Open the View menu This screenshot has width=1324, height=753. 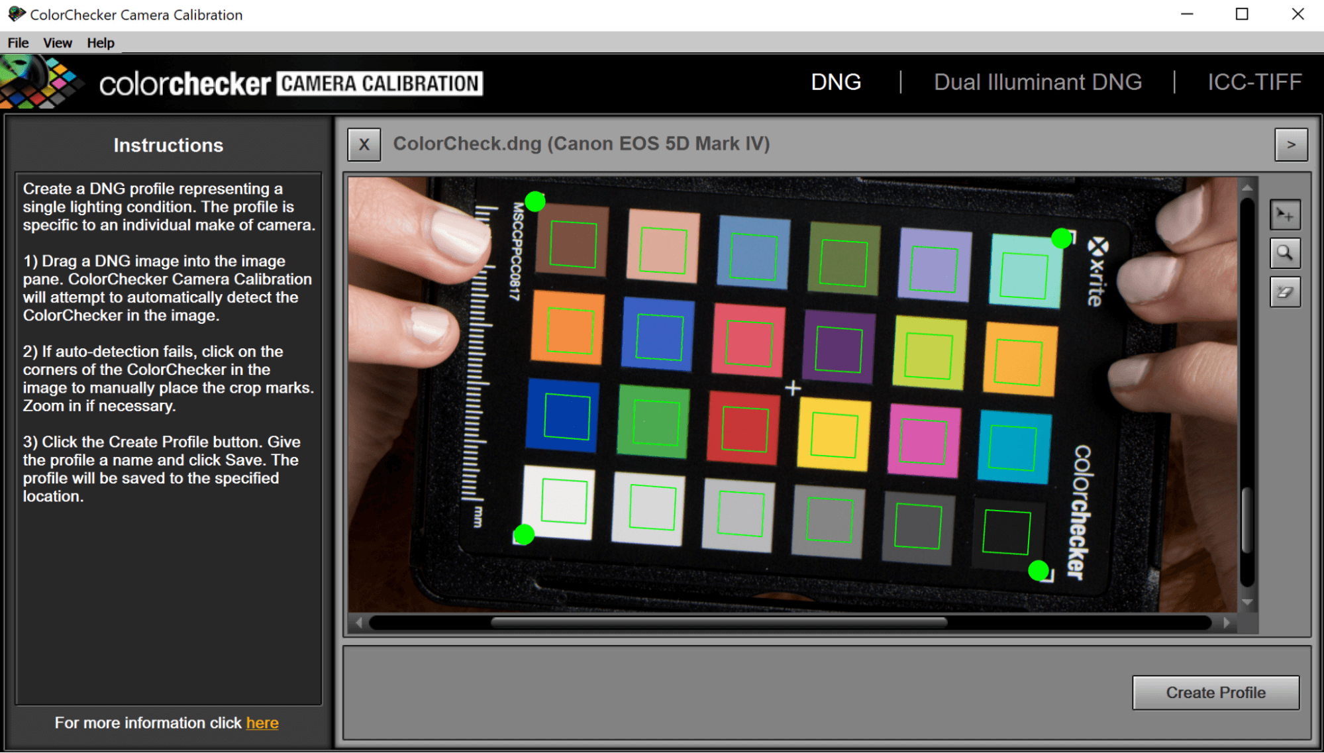tap(57, 42)
